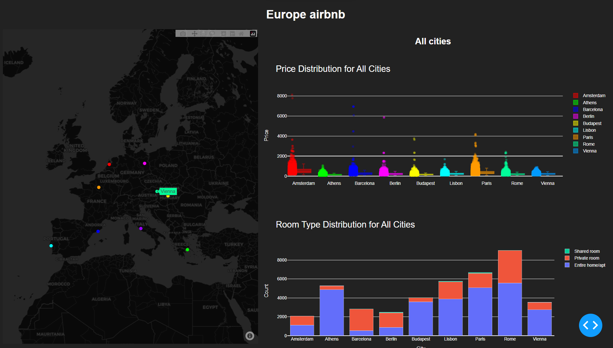Viewport: 613px width, 348px height.
Task: Click the Athens stacked bar in room chart
Action: coord(332,311)
